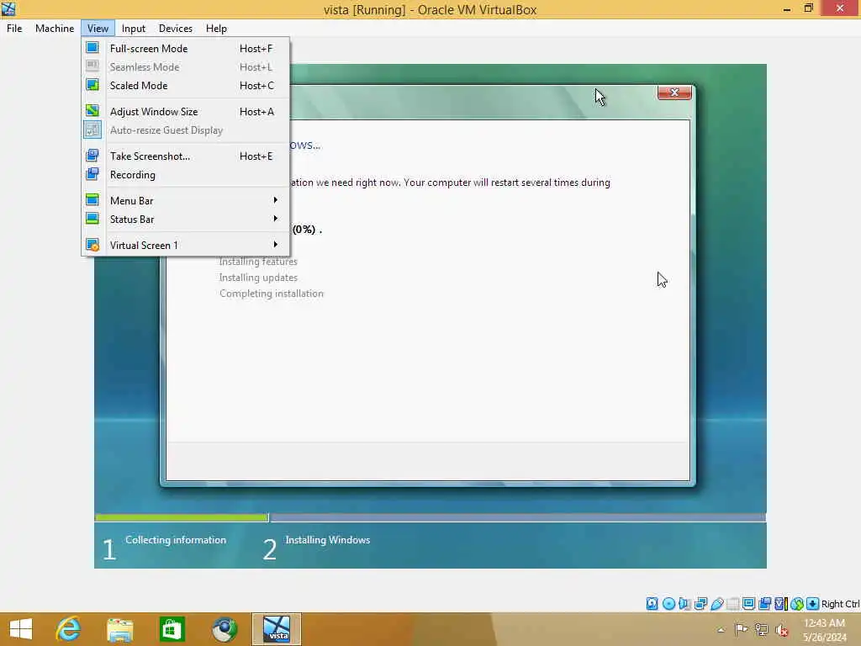Open the Help menu
The height and width of the screenshot is (646, 861).
216,29
